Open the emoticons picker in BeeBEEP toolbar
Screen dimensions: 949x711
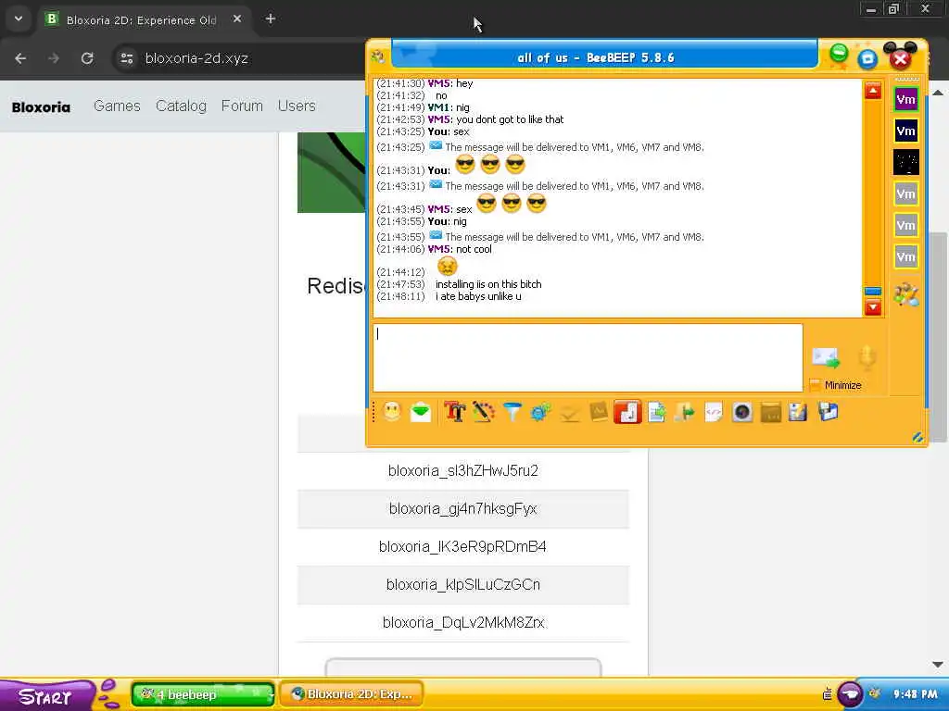pyautogui.click(x=392, y=412)
